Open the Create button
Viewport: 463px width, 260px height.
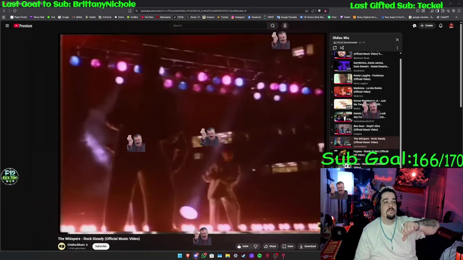[x=427, y=26]
